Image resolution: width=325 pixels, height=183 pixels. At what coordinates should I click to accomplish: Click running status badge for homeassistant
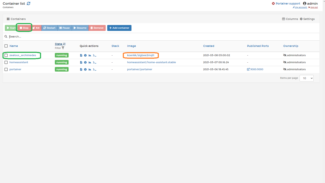click(62, 62)
